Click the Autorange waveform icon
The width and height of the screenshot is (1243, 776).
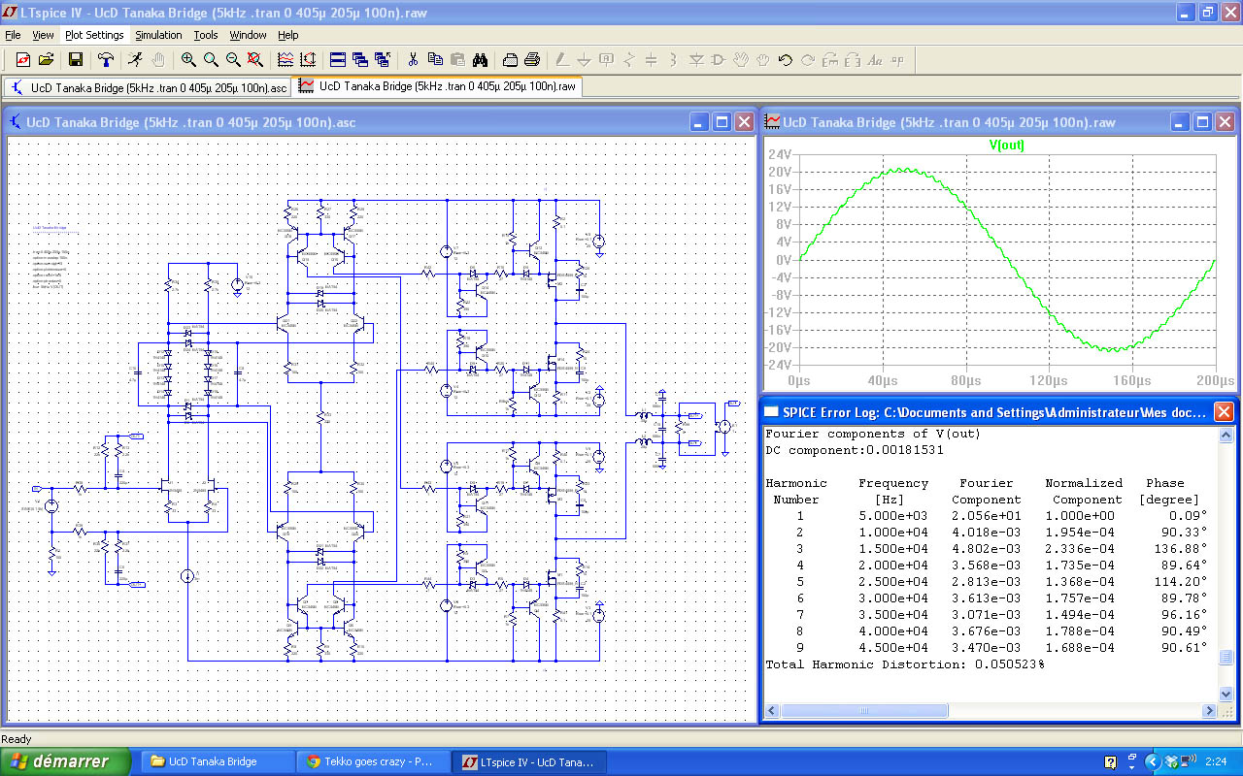pyautogui.click(x=286, y=60)
